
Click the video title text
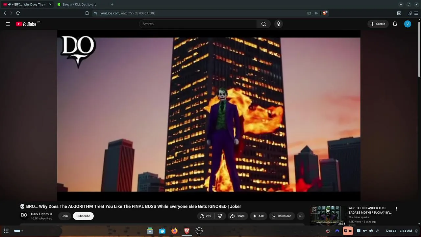(134, 206)
